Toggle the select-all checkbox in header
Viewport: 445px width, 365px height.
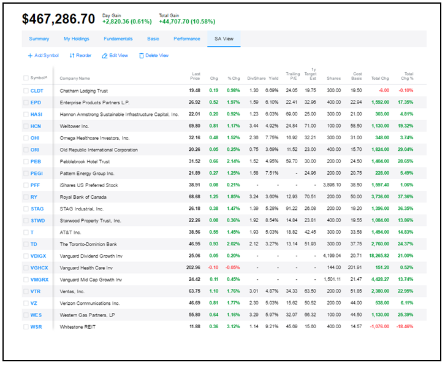[x=26, y=78]
